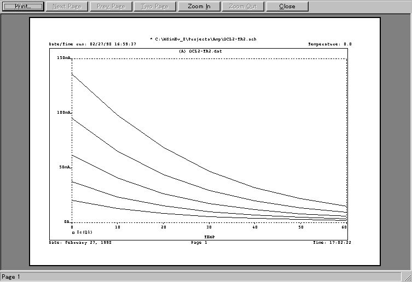
Task: Click the OCL2-TR2.dat plot title
Action: pos(201,51)
